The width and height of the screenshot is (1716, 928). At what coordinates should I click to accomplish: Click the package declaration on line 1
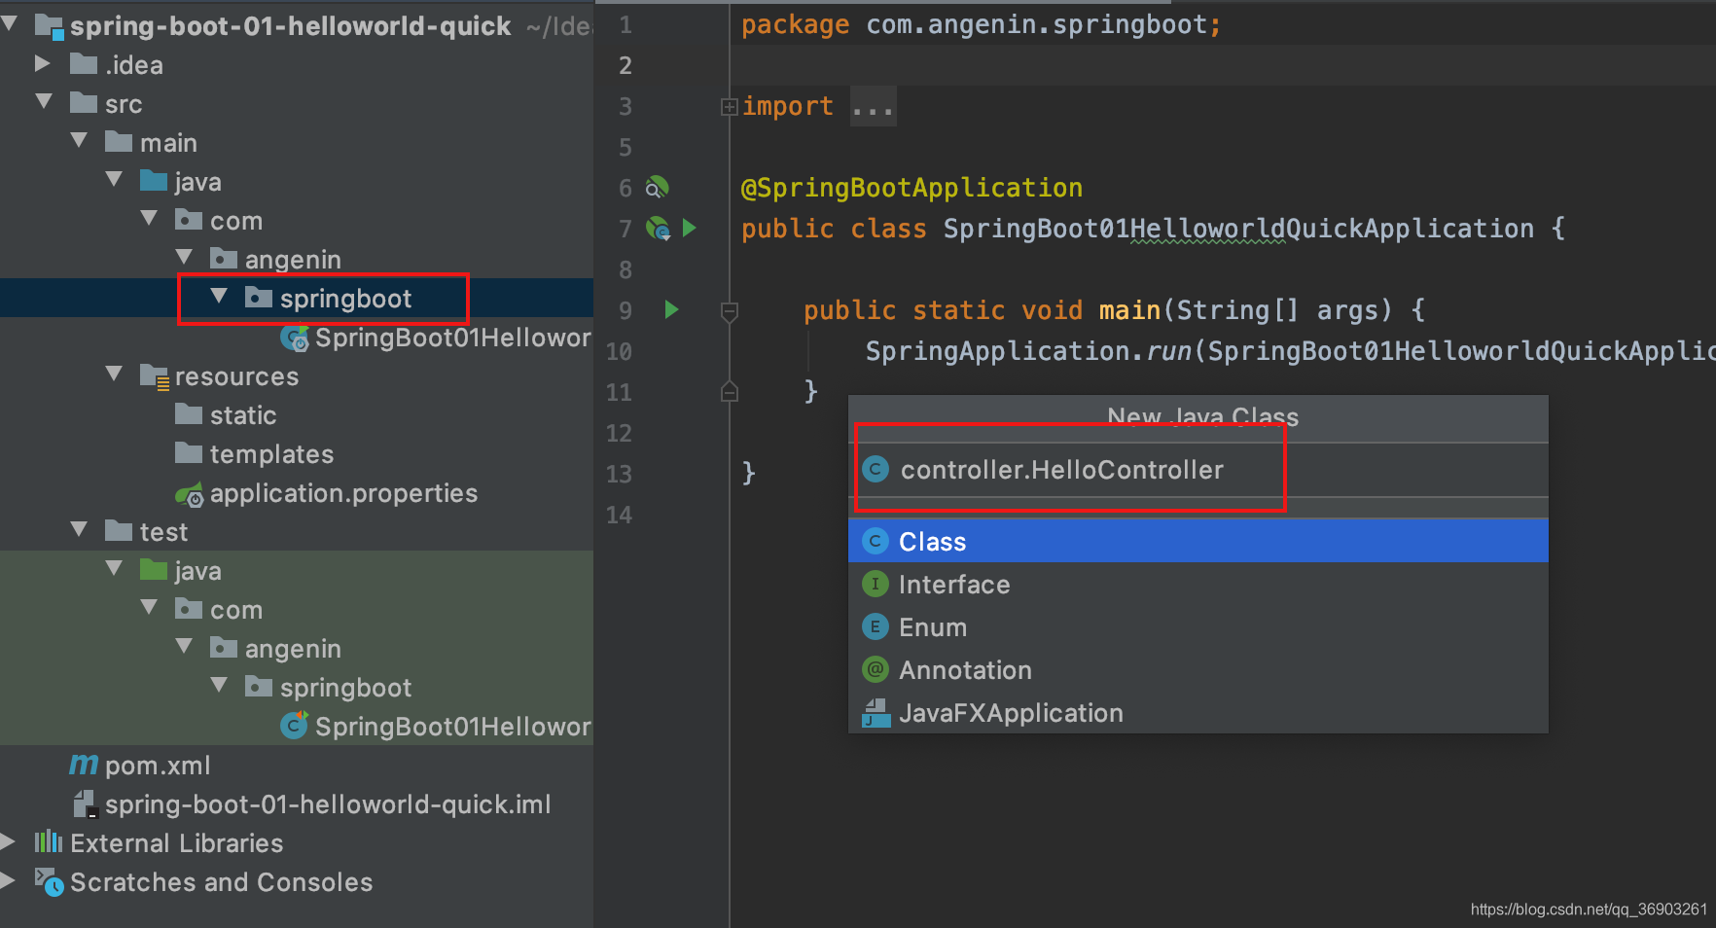[981, 24]
